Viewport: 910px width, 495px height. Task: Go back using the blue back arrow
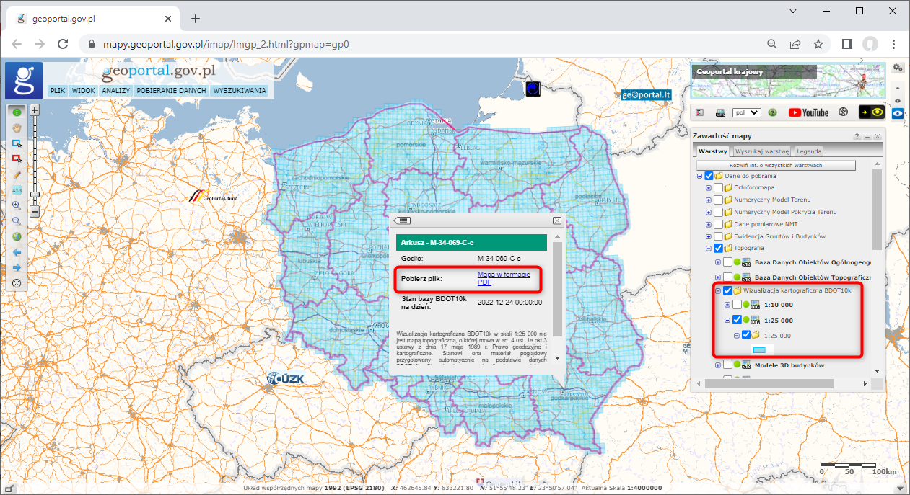coord(17,250)
